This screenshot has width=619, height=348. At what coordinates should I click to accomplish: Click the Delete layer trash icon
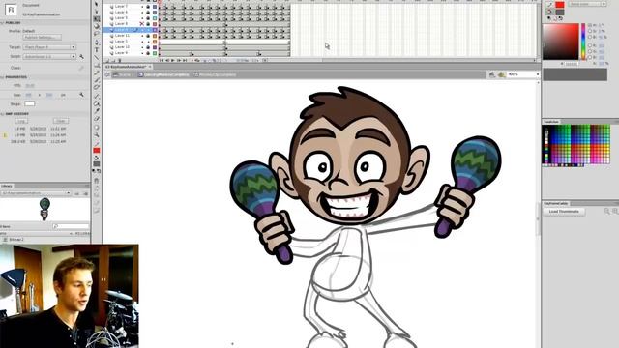click(x=120, y=61)
